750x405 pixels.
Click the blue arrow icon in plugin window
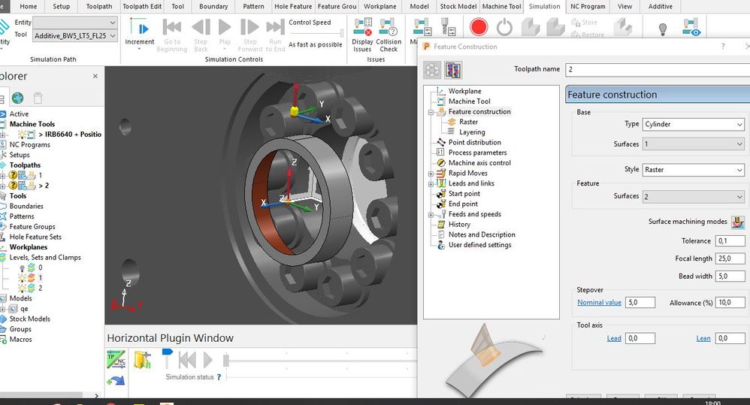click(116, 381)
